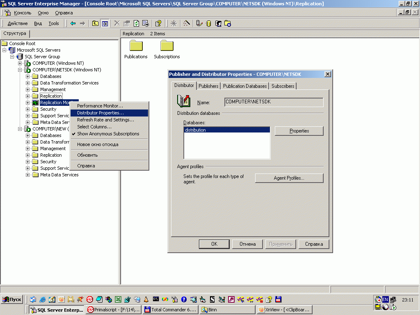This screenshot has width=420, height=315.
Task: Collapse the COMPUTER\NEW server node
Action: (20, 129)
